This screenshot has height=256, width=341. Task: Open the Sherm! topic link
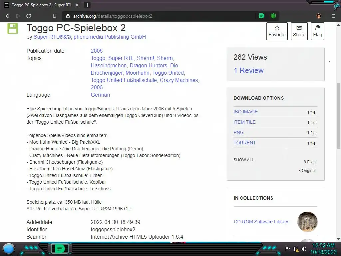click(146, 58)
